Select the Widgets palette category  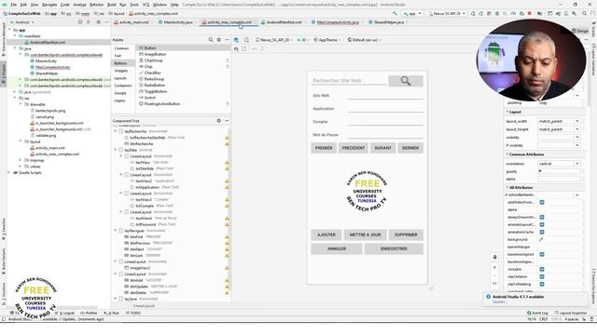pyautogui.click(x=121, y=71)
